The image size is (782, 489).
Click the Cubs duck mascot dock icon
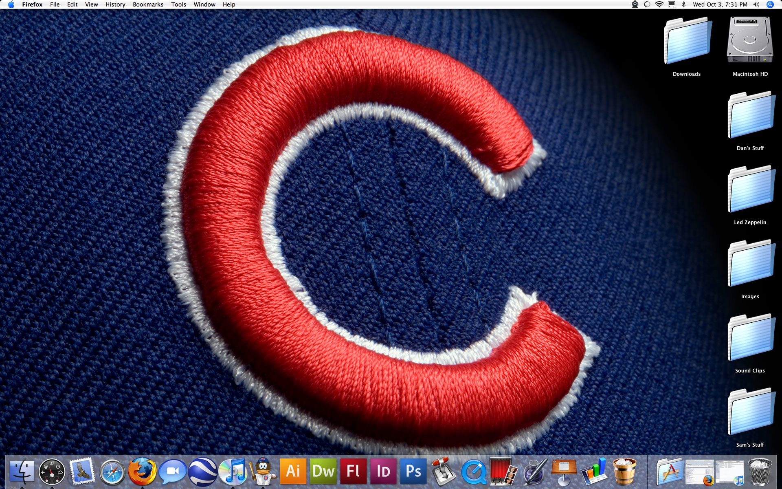pyautogui.click(x=263, y=471)
